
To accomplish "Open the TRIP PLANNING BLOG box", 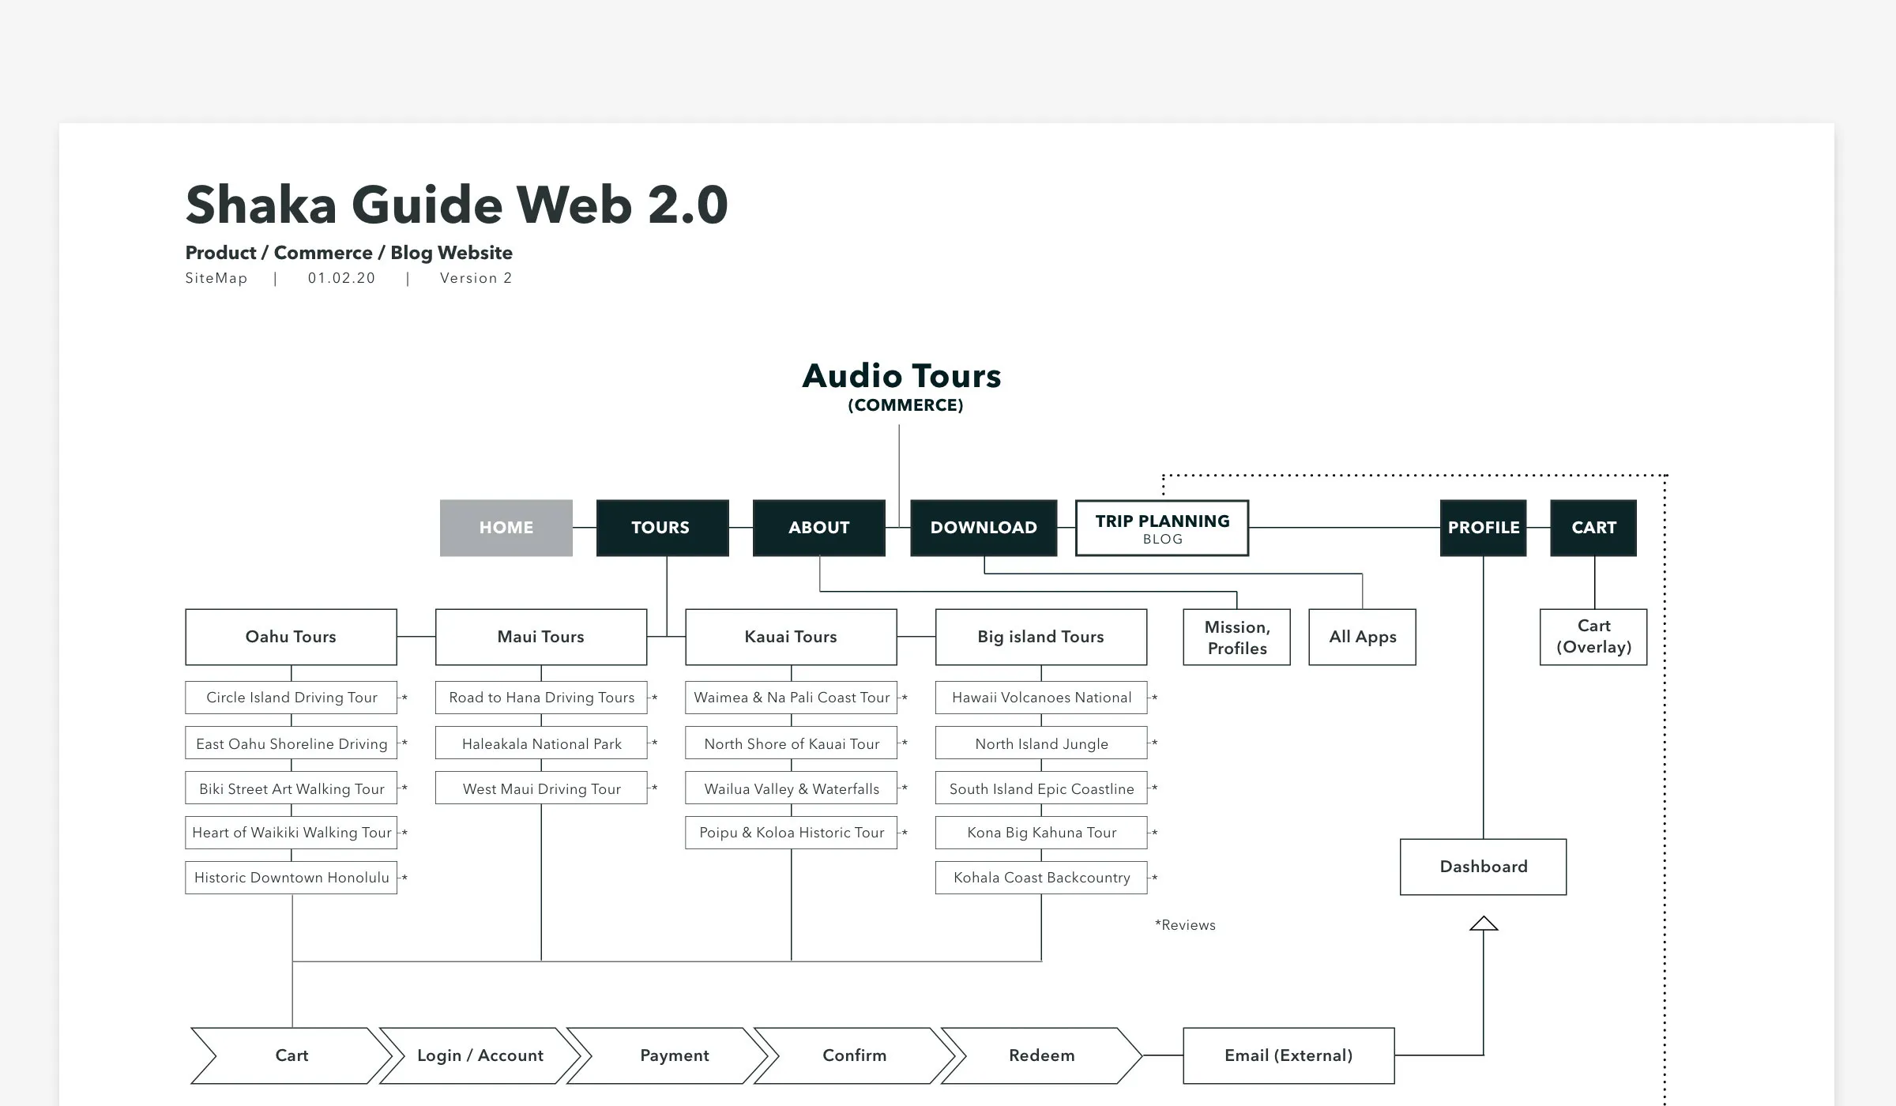I will click(x=1162, y=528).
